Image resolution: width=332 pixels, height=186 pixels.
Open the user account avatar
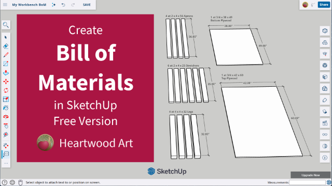click(x=305, y=5)
